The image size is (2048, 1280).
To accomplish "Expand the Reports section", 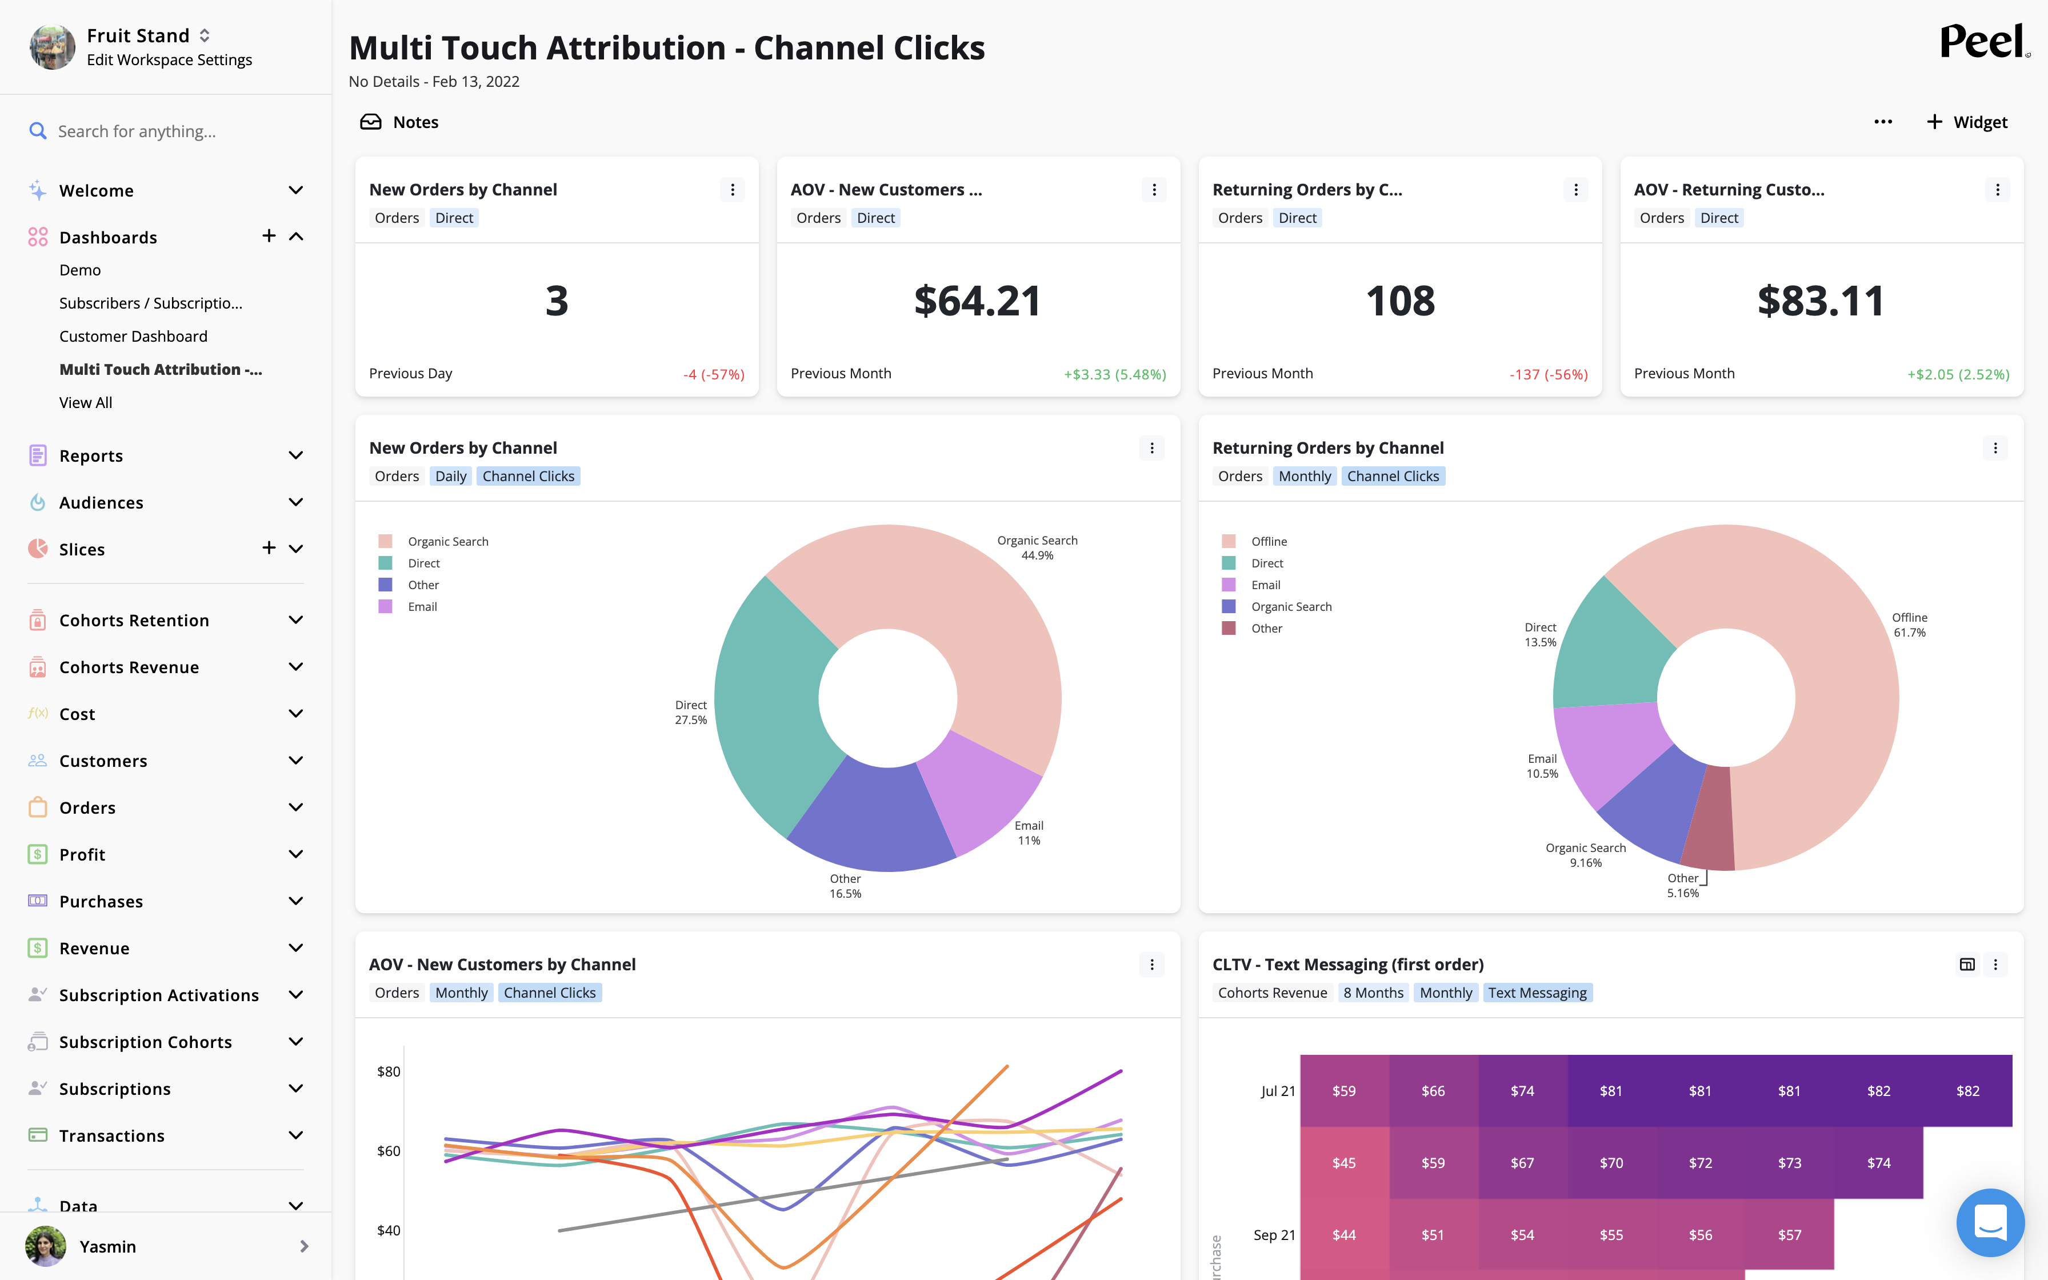I will (x=295, y=455).
